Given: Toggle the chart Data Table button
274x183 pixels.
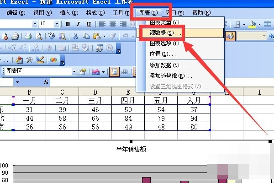Looking at the screenshot, I should [x=125, y=72].
